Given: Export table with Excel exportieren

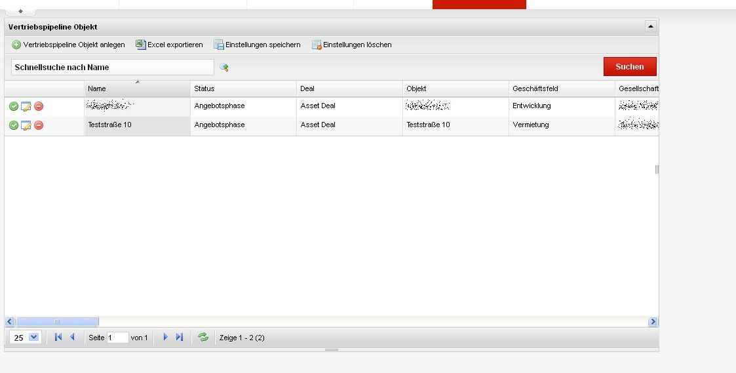Looking at the screenshot, I should tap(170, 45).
